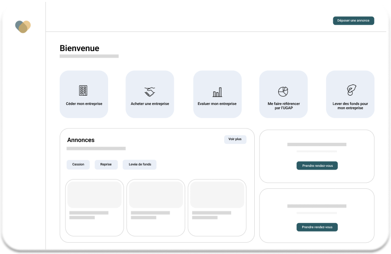
Task: Click the Annonces section heading
Action: point(81,140)
